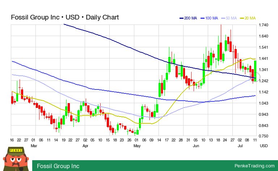Click the 1.740 price axis label
Image resolution: width=278 pixels, height=171 pixels.
(x=264, y=25)
